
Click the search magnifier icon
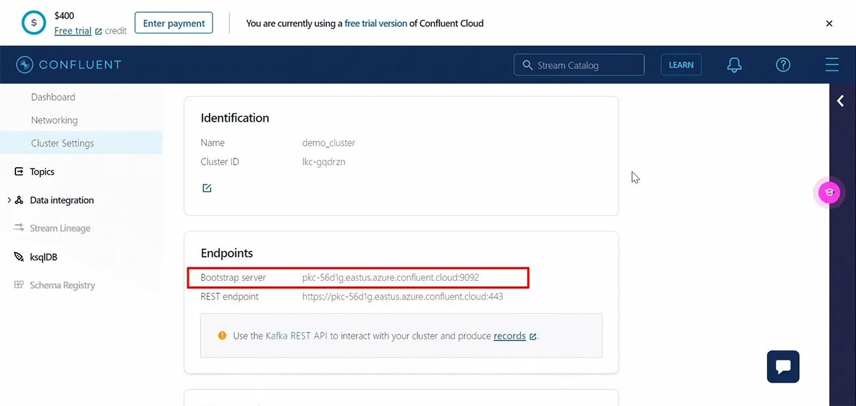[x=527, y=65]
